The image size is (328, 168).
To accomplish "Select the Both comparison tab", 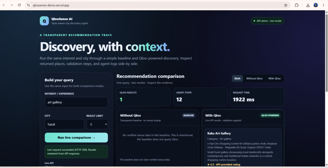I will pos(237,79).
